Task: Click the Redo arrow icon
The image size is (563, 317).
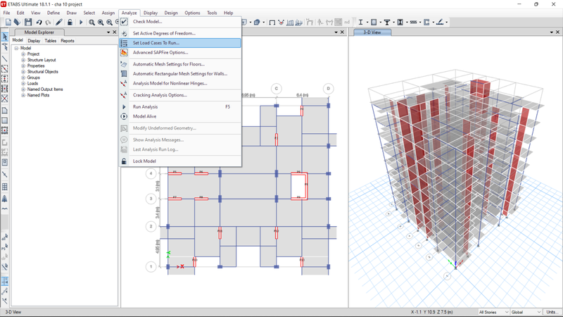Action: pos(48,23)
